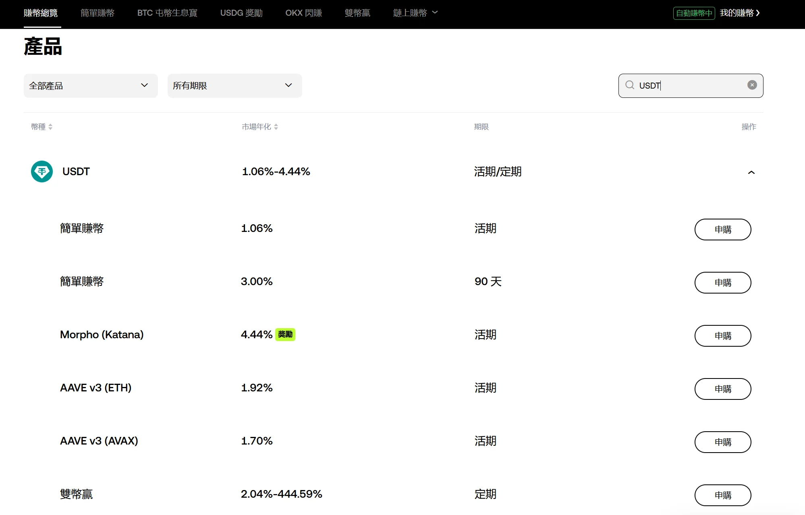805x515 pixels.
Task: Click the 3.00% rate value
Action: 257,281
